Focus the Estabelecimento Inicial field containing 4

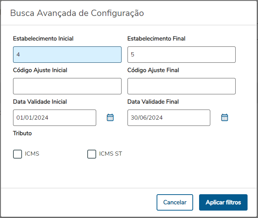[x=67, y=55]
